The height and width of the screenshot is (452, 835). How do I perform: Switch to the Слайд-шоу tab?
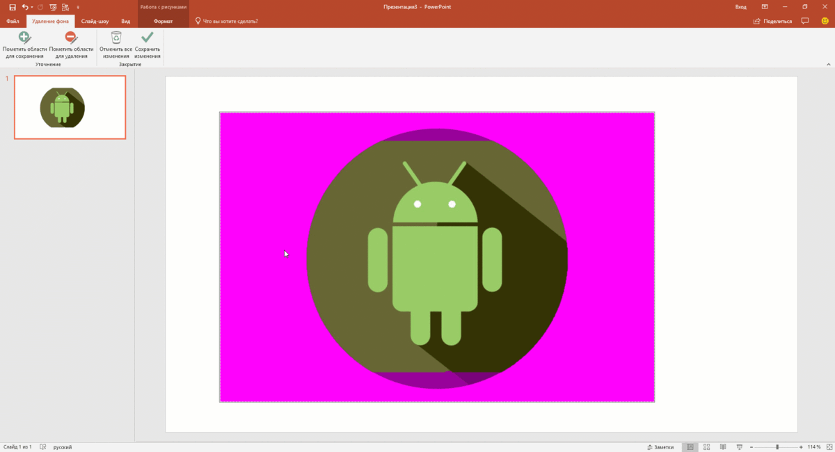(x=95, y=21)
